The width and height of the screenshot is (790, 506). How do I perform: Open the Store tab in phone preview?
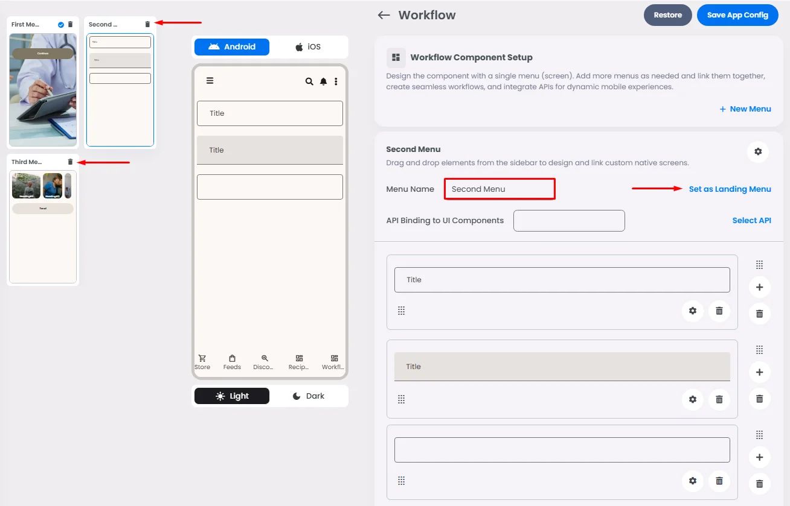[202, 362]
